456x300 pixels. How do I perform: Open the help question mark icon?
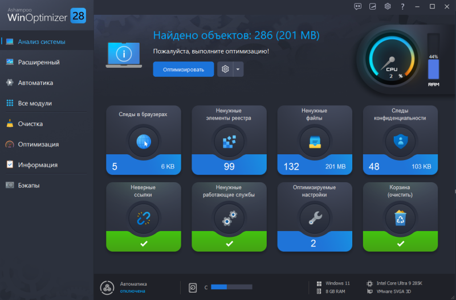pos(402,6)
